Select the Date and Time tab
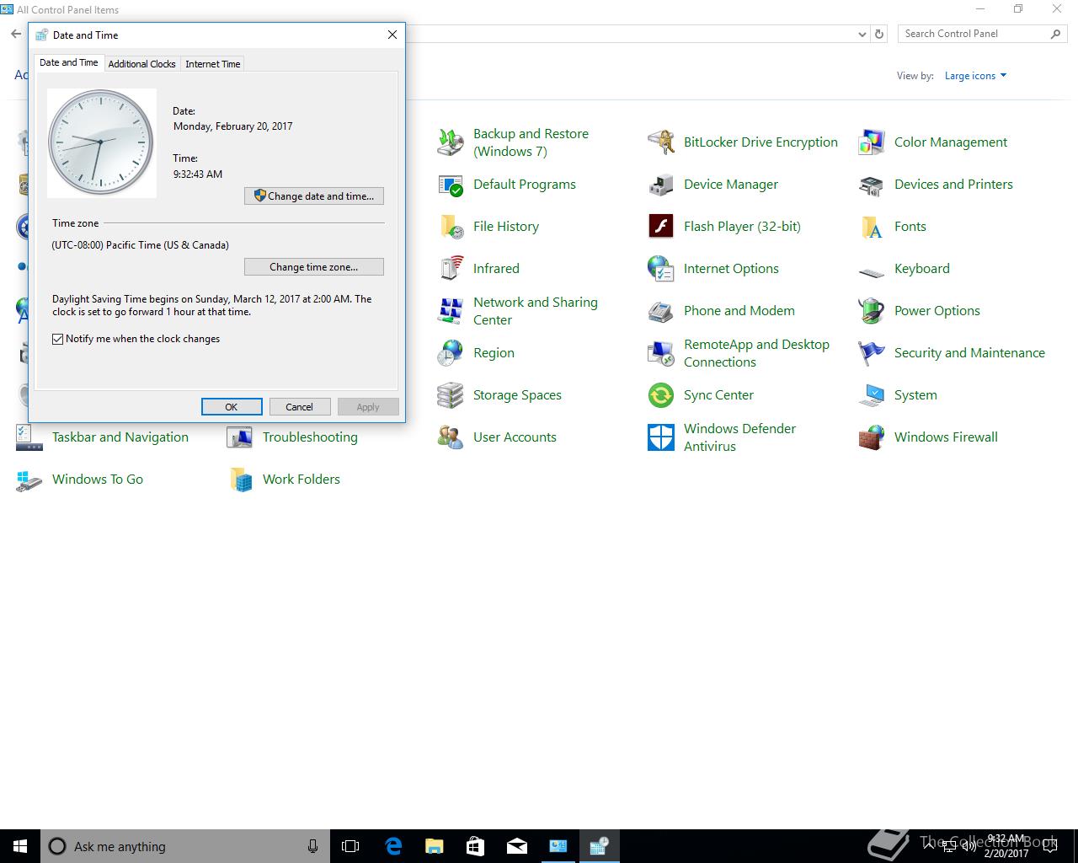Viewport: 1078px width, 863px height. [69, 62]
